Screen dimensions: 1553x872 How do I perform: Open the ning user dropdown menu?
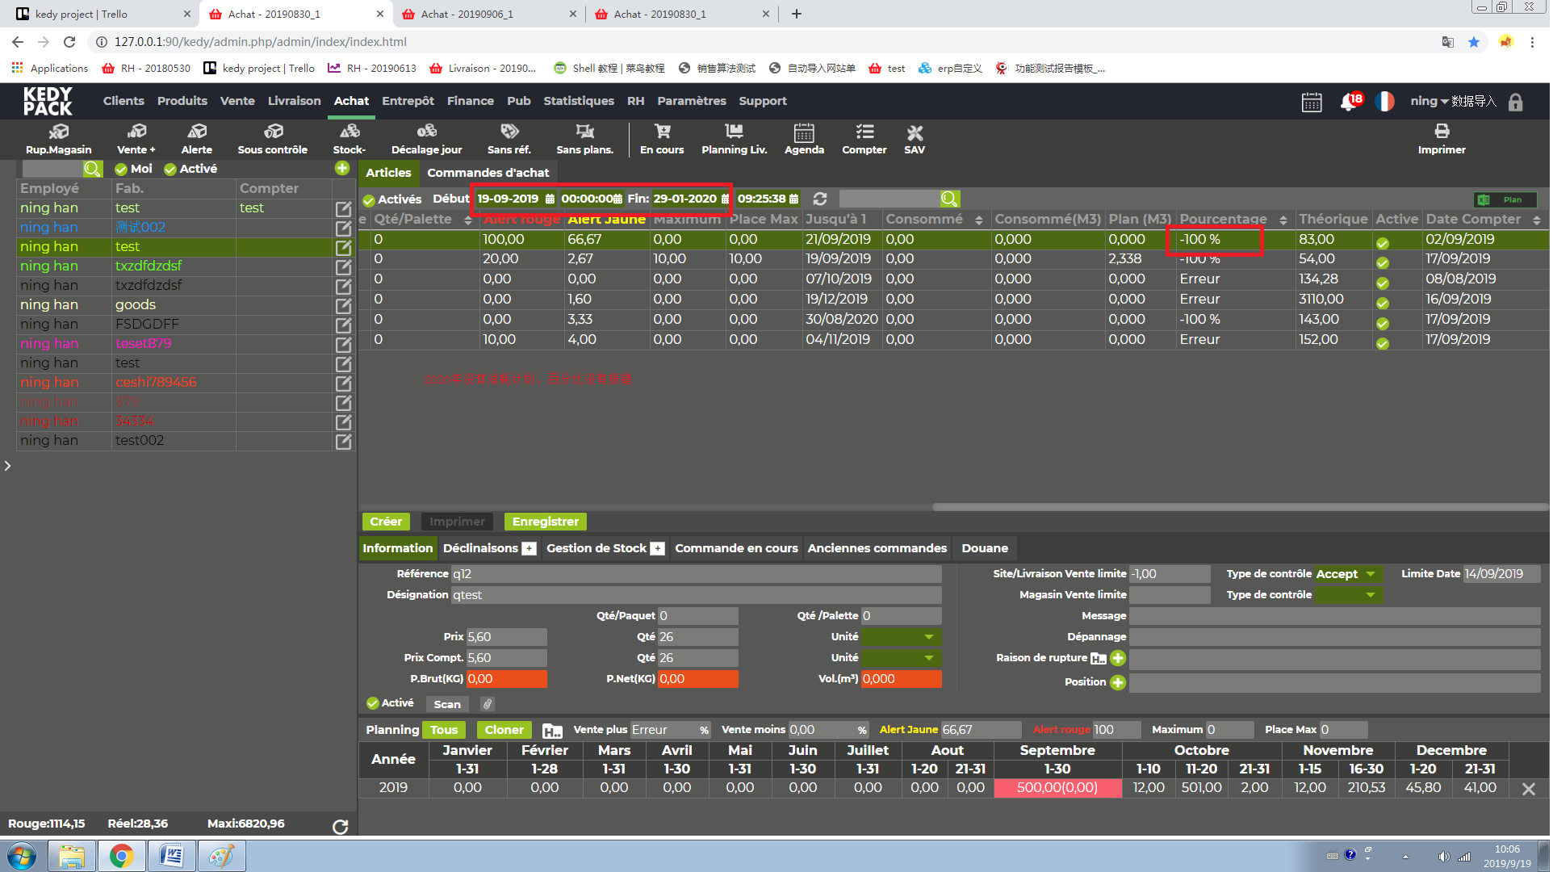[x=1428, y=101]
